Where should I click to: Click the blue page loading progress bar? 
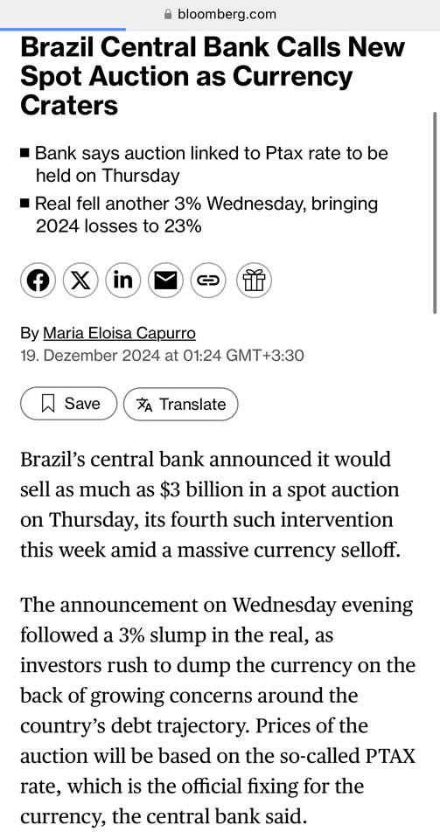click(63, 30)
